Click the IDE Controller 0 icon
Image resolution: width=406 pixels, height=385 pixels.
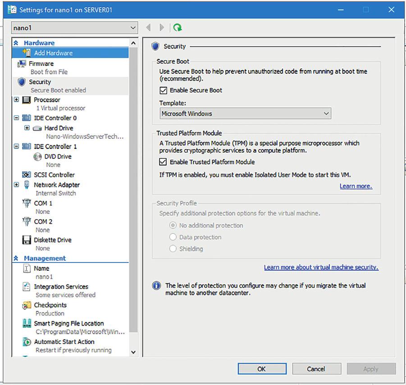pyautogui.click(x=27, y=118)
